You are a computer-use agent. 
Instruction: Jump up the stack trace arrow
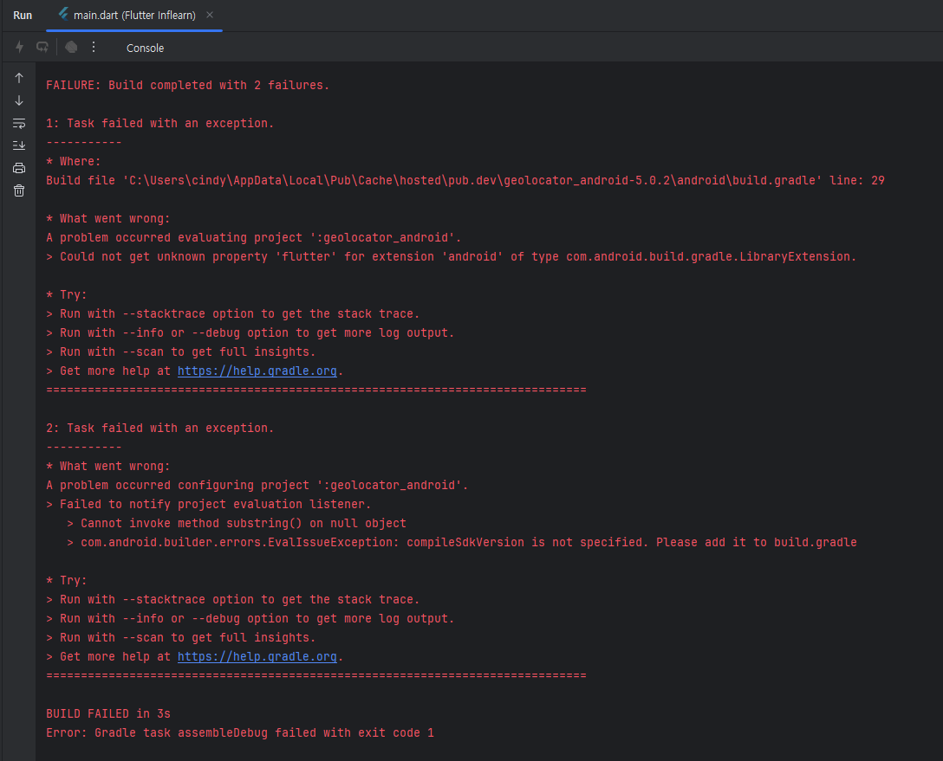[x=19, y=78]
